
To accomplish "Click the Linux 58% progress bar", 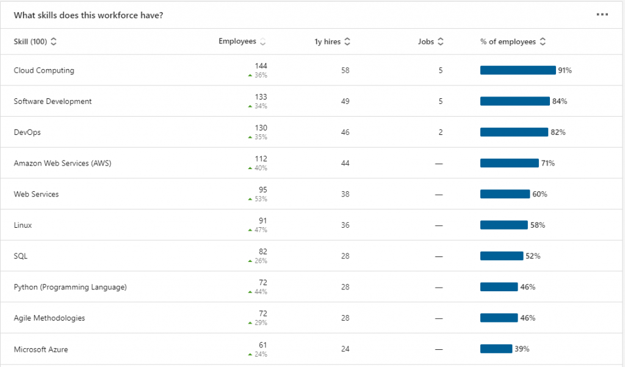I will click(504, 225).
